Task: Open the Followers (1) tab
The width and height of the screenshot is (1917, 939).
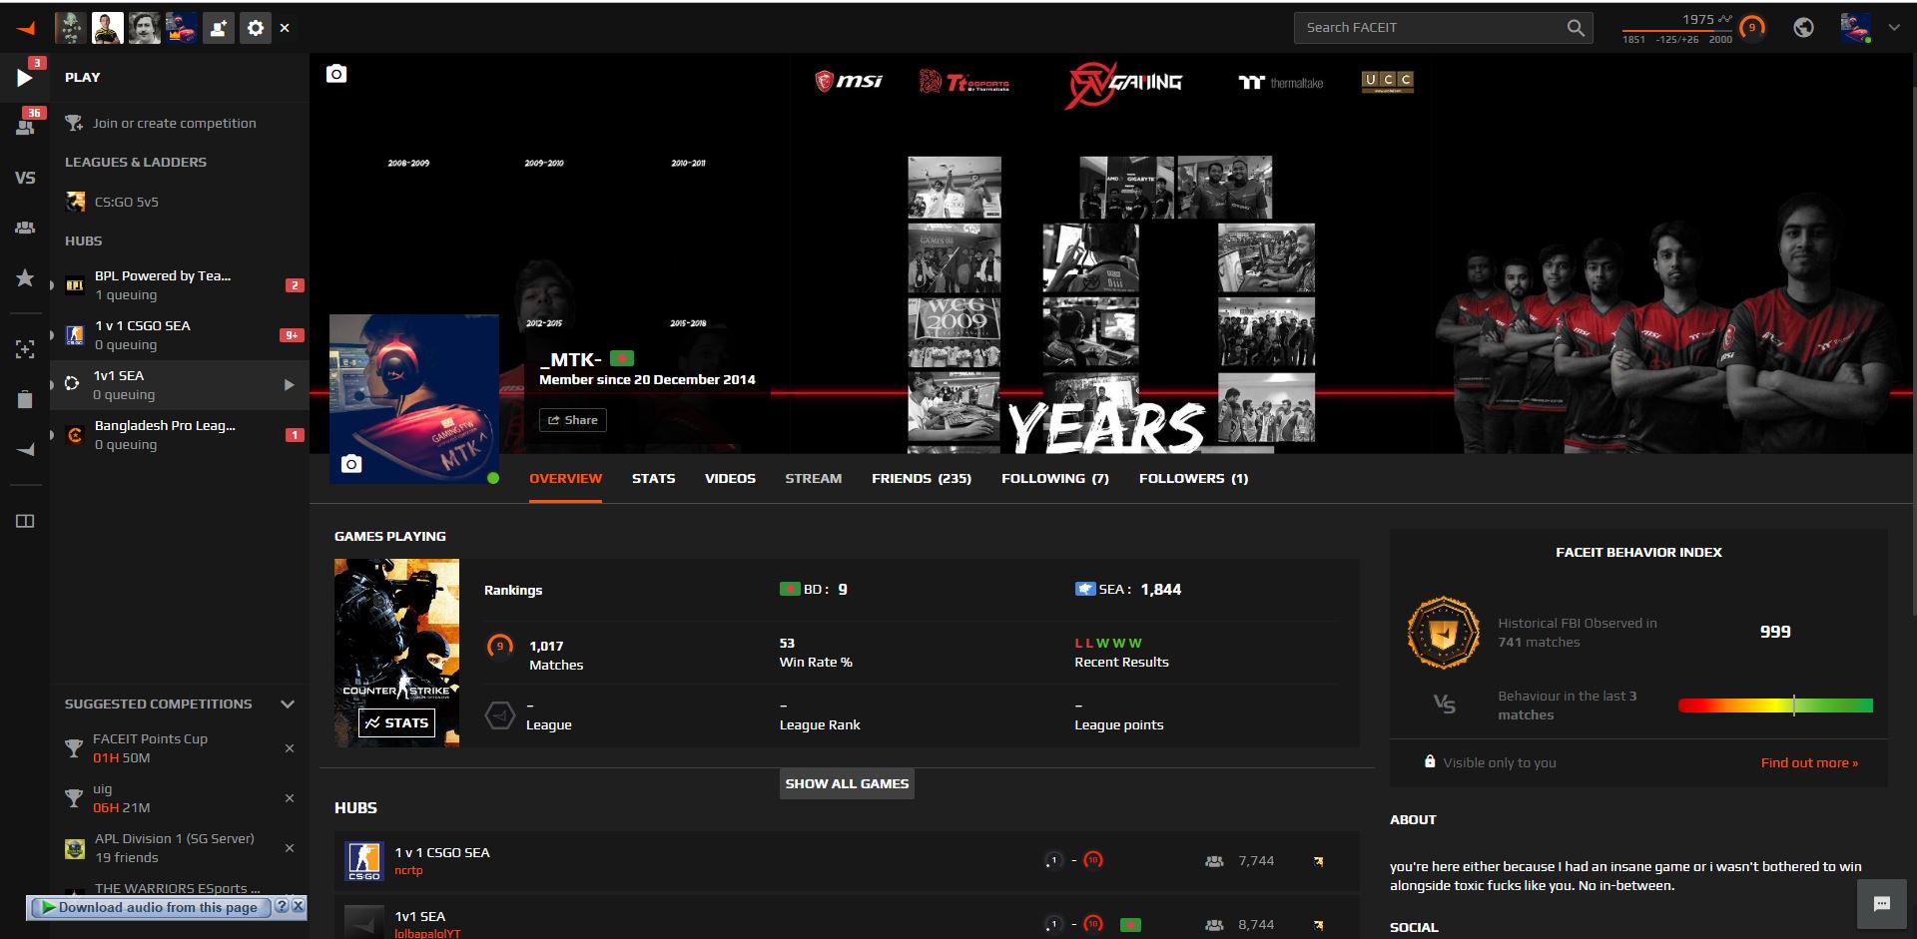Action: 1194,479
